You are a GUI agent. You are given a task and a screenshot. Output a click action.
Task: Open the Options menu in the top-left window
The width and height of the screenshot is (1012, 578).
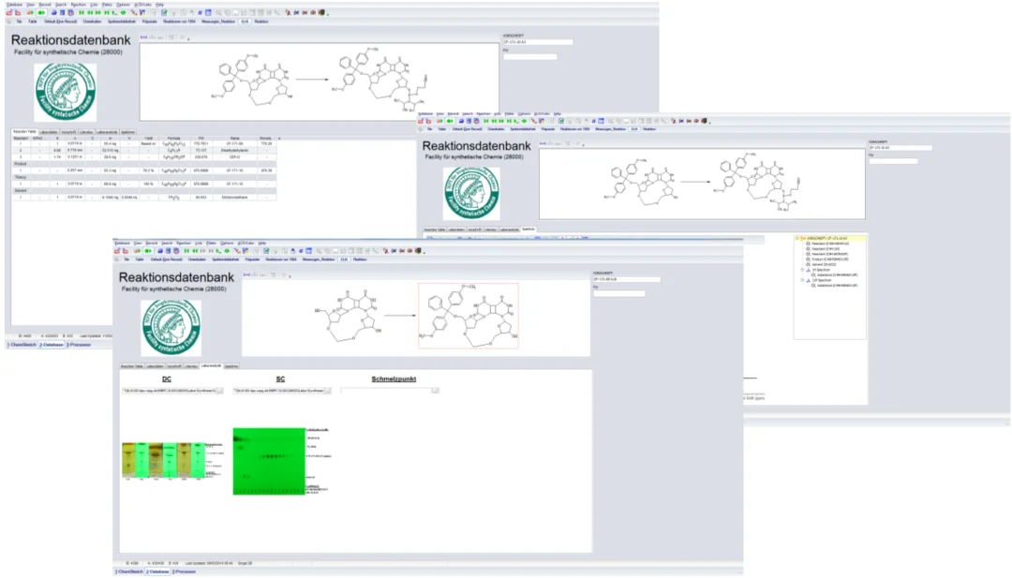click(123, 5)
